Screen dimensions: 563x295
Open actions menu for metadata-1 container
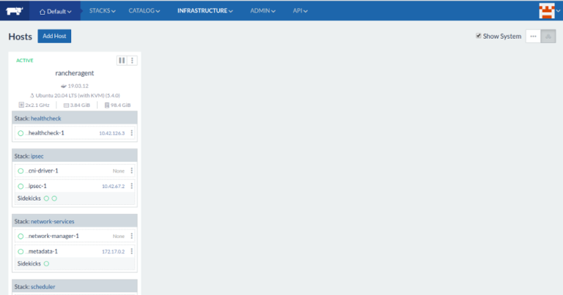(x=131, y=252)
